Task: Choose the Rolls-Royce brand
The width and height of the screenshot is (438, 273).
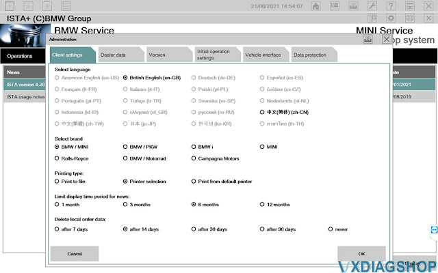Action: click(x=72, y=158)
